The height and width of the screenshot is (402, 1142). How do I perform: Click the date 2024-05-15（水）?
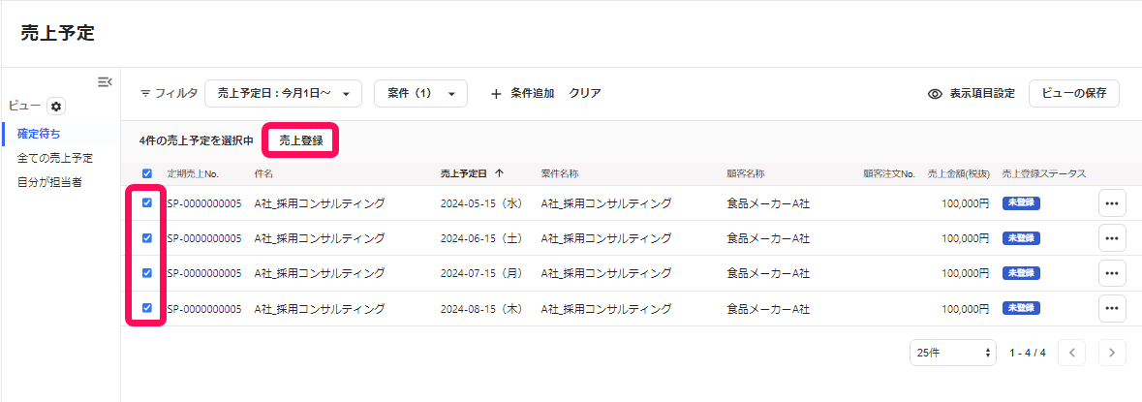coord(483,204)
